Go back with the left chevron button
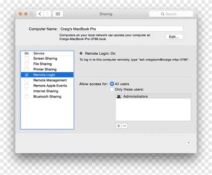The image size is (212, 175). (40, 14)
